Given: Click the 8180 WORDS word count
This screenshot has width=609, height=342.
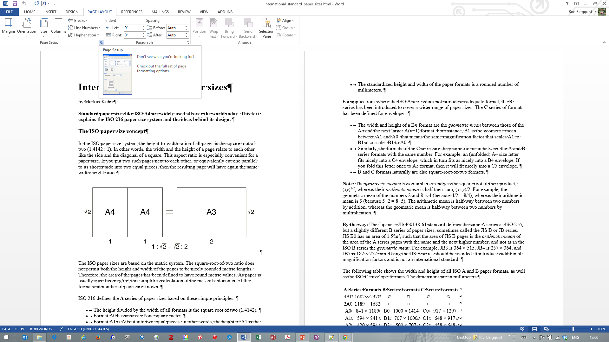Looking at the screenshot, I should click(41, 329).
